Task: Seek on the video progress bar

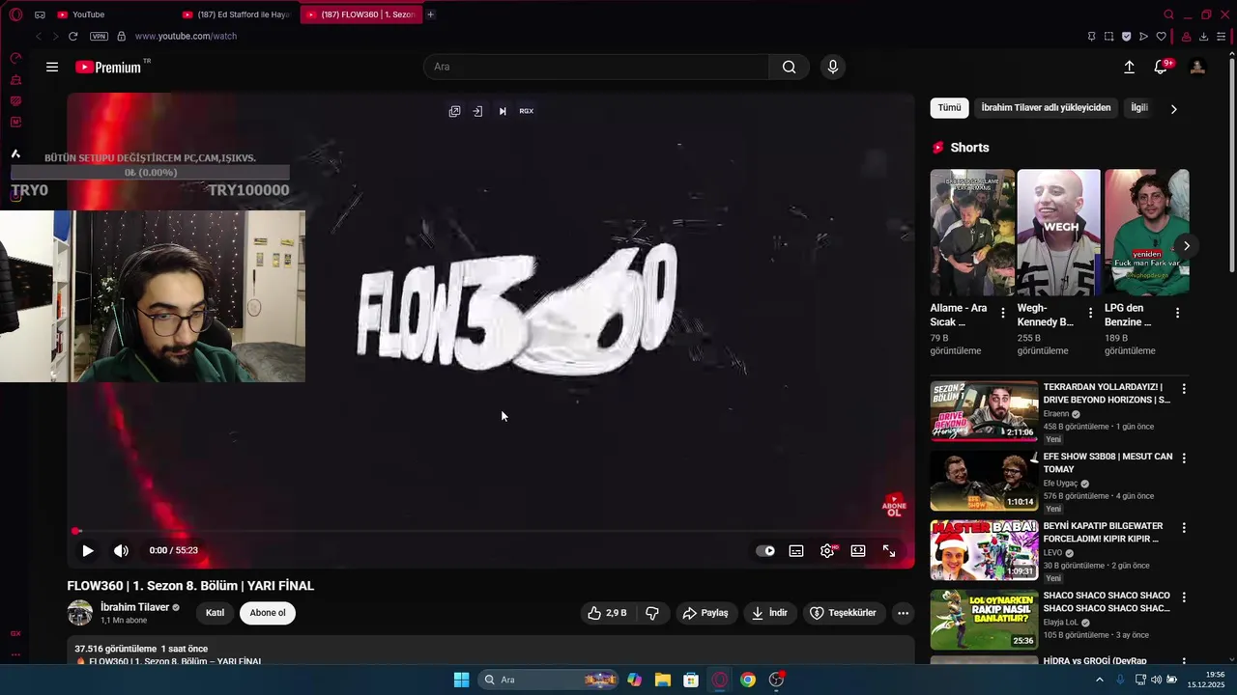Action: tap(491, 531)
